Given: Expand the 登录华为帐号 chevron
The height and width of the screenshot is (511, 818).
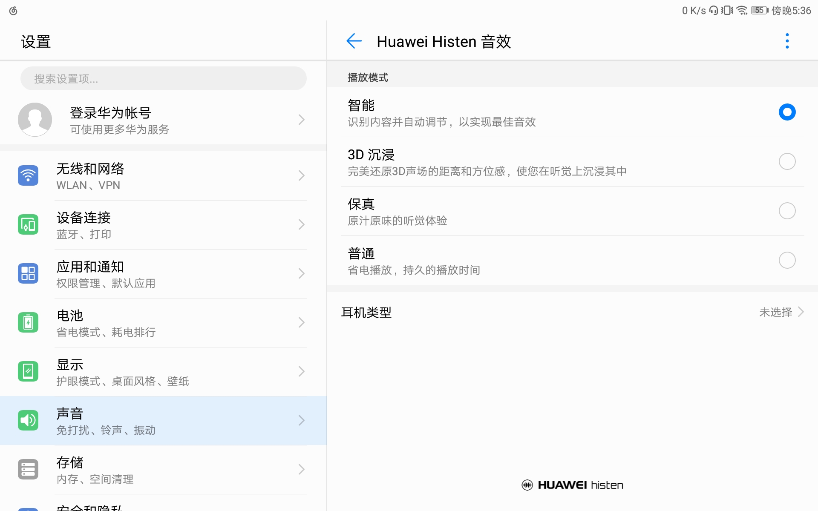Looking at the screenshot, I should (x=302, y=120).
